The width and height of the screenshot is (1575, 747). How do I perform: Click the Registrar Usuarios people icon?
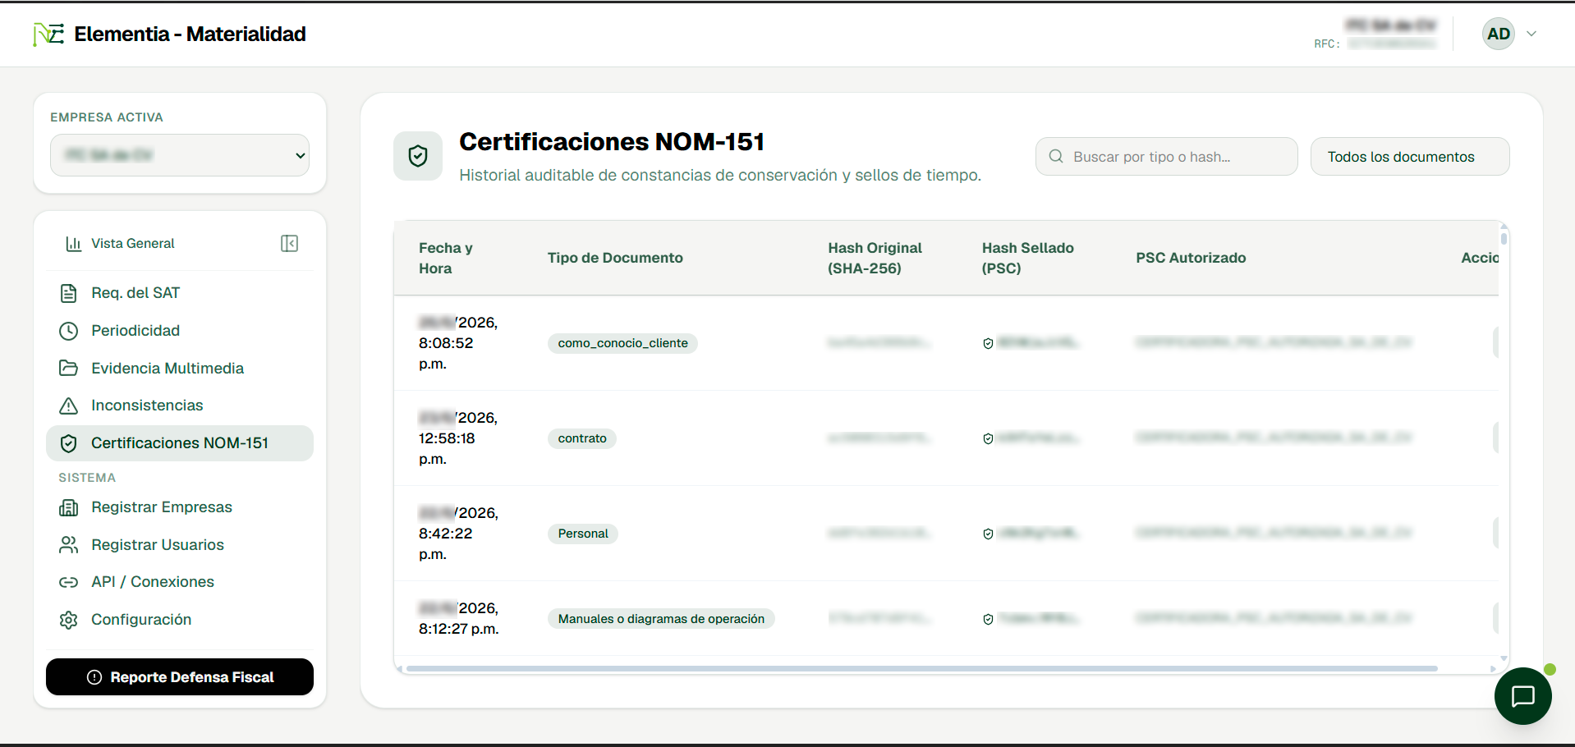click(69, 545)
